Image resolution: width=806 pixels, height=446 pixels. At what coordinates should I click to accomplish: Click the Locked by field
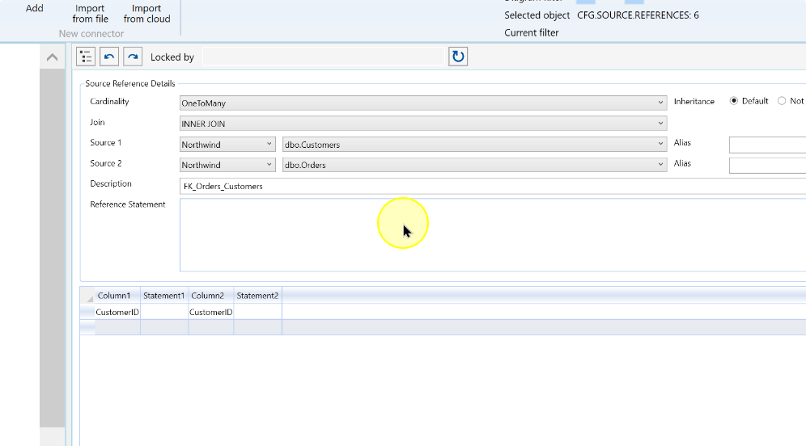[324, 57]
